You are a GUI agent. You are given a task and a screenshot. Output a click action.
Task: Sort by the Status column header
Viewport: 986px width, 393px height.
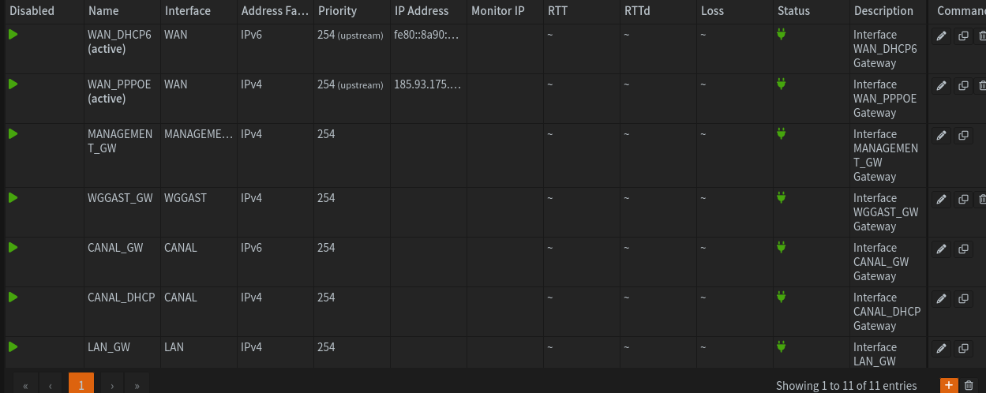coord(793,11)
